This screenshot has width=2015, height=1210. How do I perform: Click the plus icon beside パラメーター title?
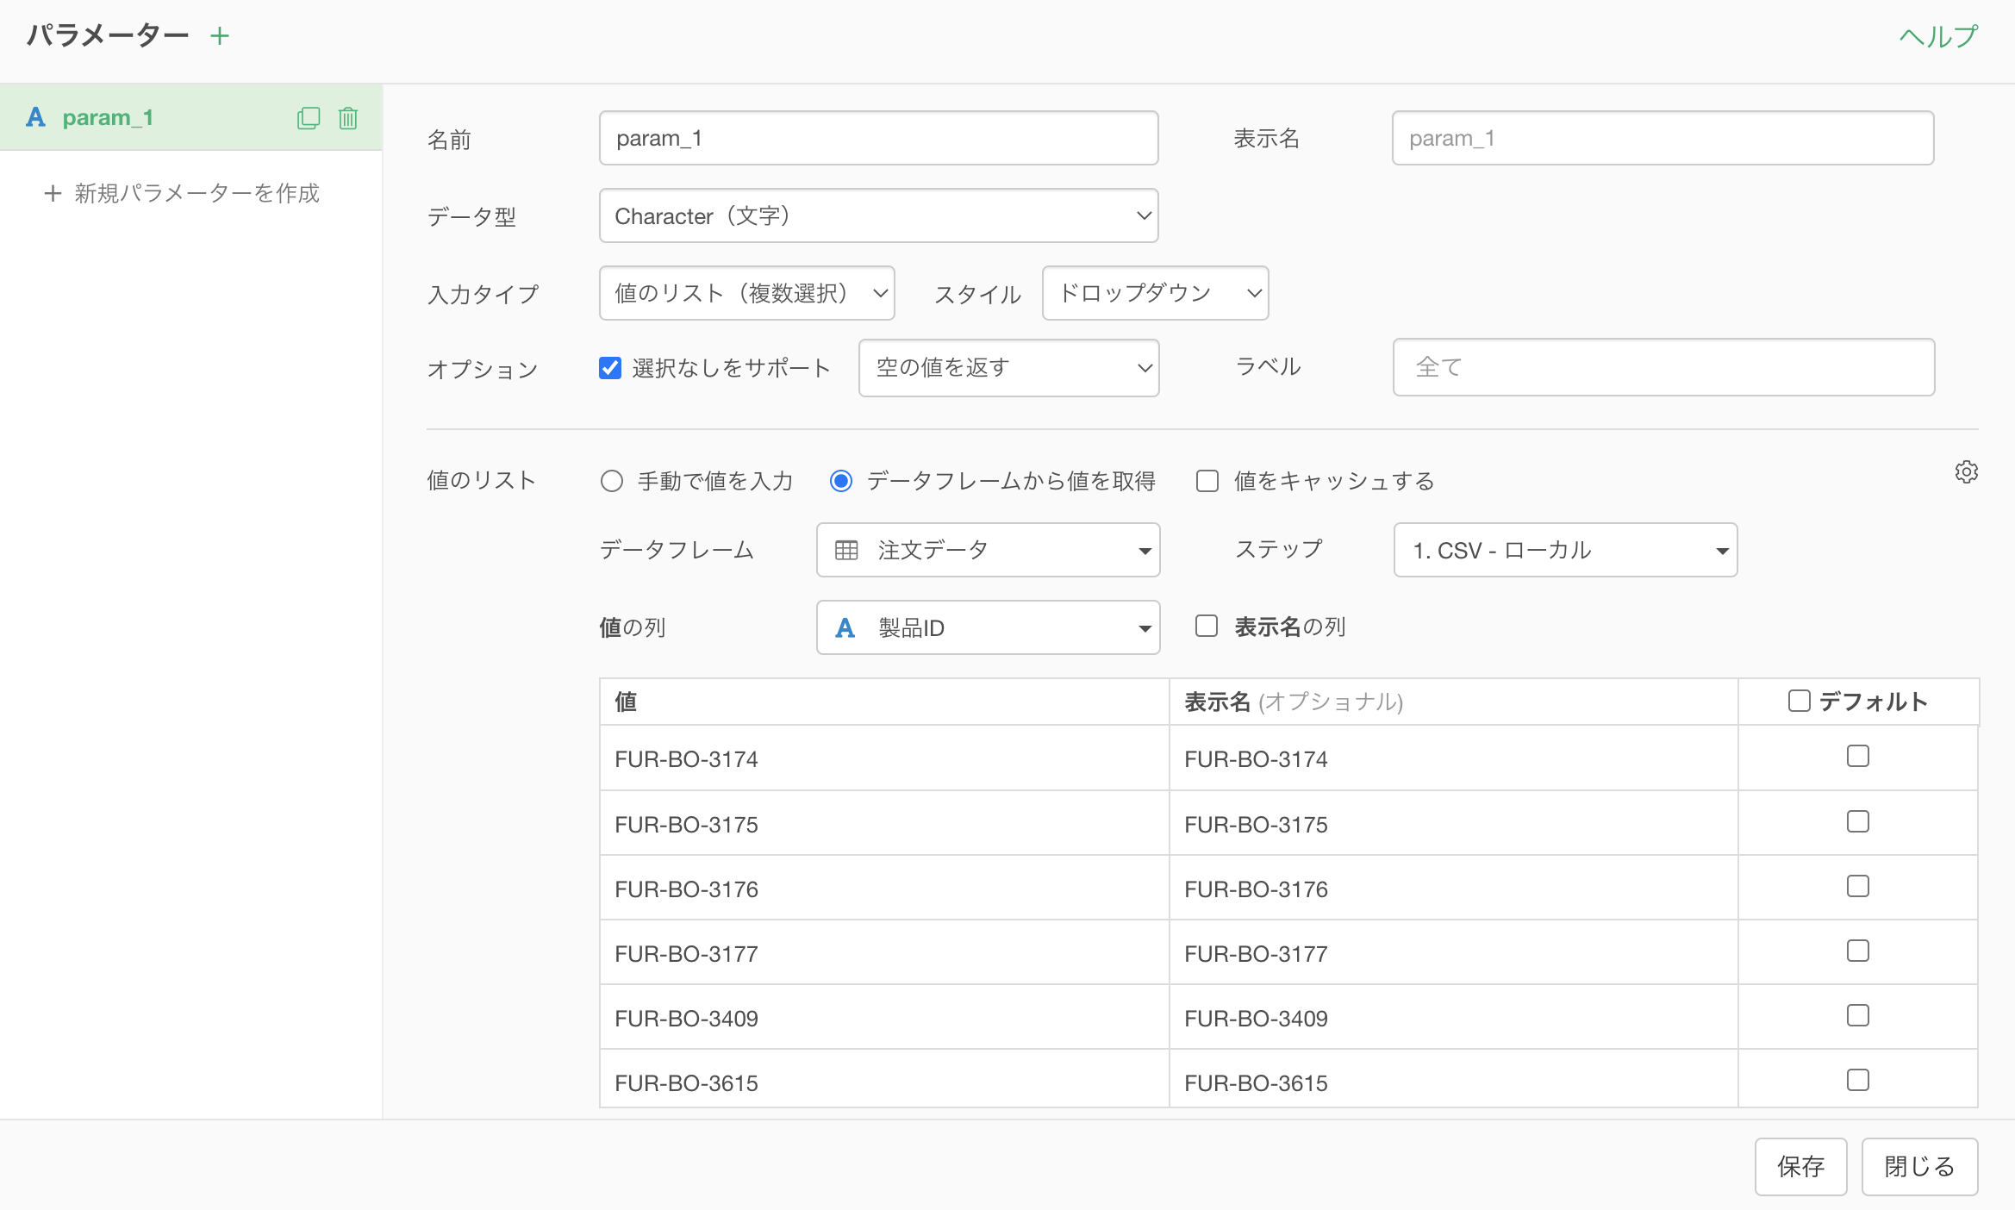[x=220, y=36]
